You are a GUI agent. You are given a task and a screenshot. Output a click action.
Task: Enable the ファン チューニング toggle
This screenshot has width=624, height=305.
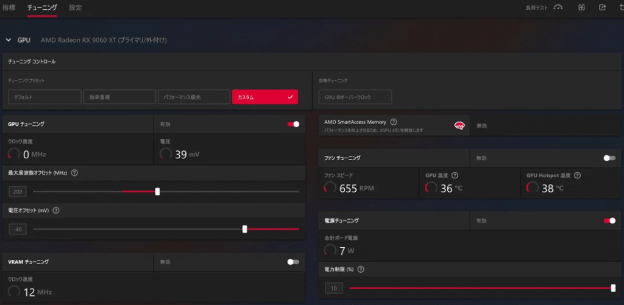pyautogui.click(x=609, y=158)
